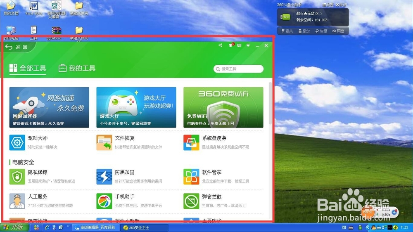Click the 文件恢复 title text
413x232 pixels.
pos(125,138)
